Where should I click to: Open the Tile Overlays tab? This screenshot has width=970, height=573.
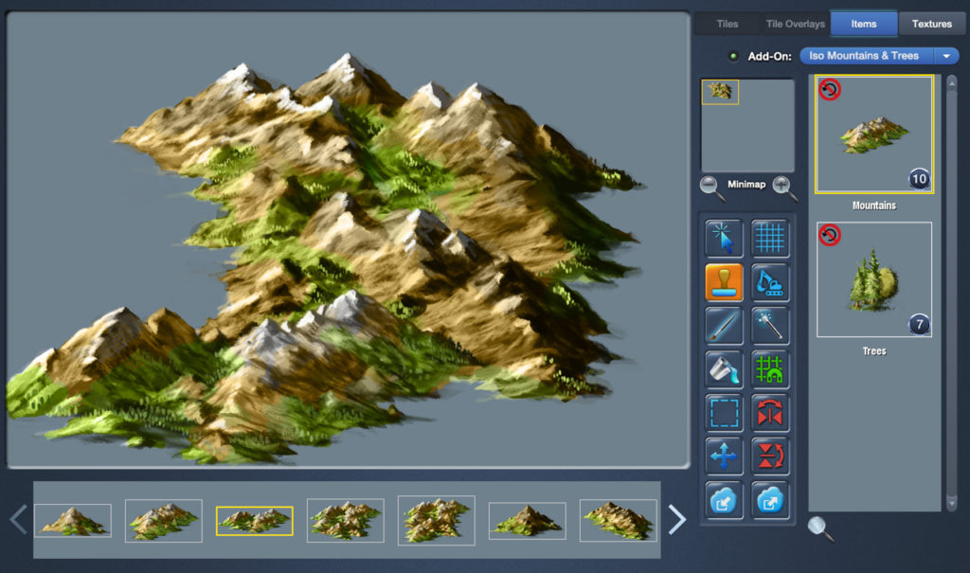click(x=795, y=24)
